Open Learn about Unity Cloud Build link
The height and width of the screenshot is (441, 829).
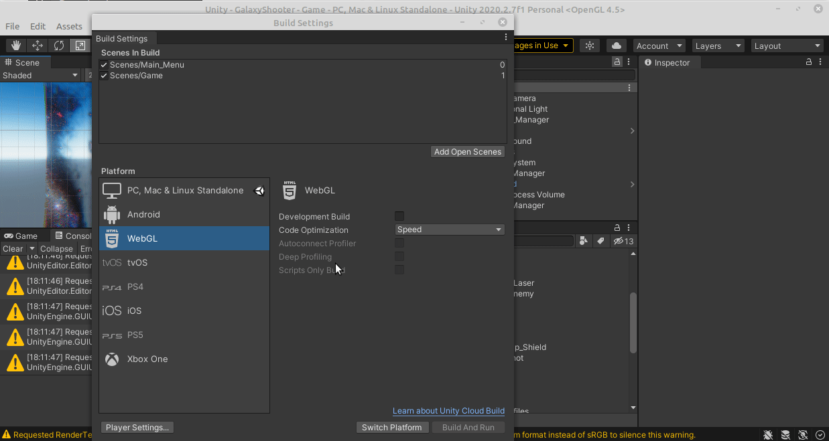pyautogui.click(x=448, y=411)
